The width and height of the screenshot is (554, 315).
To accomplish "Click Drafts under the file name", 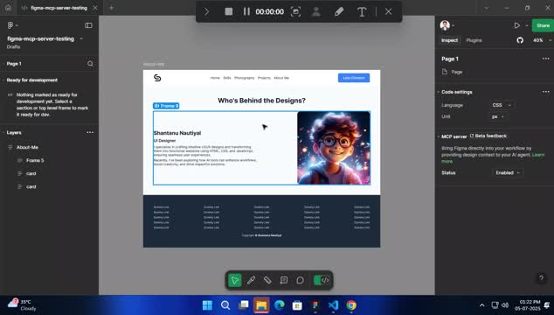I will pos(13,46).
